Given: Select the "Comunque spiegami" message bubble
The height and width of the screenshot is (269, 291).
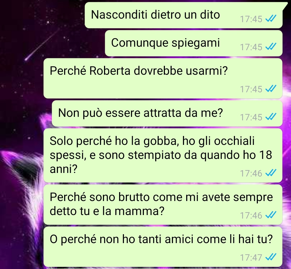Looking at the screenshot, I should pyautogui.click(x=193, y=43).
